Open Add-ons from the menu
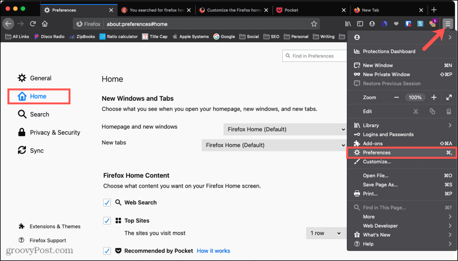This screenshot has height=261, width=458. [402, 143]
